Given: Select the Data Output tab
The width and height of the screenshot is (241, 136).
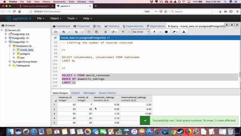Looking at the screenshot, I should 60,93.
